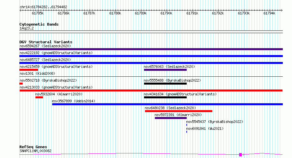Image resolution: width=292 pixels, height=158 pixels.
Task: Open the nsv6480238 (Sedlazeck2020) label
Action: coord(170,108)
